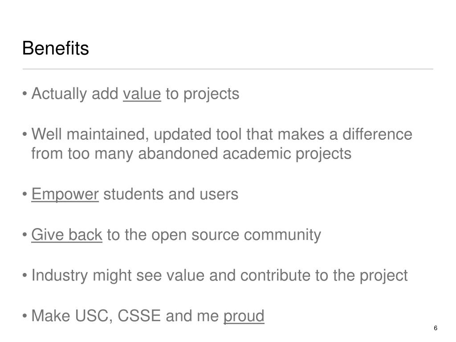Image resolution: width=456 pixels, height=342 pixels.
Task: Click the horizontal divider line under the title
Action: 228,69
